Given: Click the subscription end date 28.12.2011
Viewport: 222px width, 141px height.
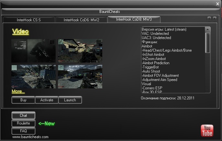Looking at the screenshot, I should (x=186, y=98).
